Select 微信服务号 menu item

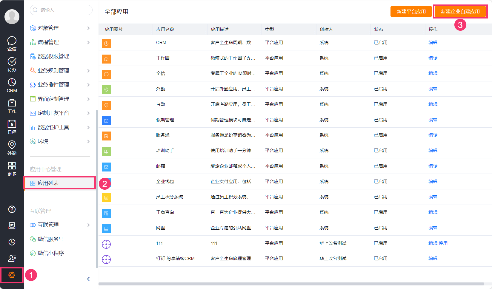pos(50,239)
